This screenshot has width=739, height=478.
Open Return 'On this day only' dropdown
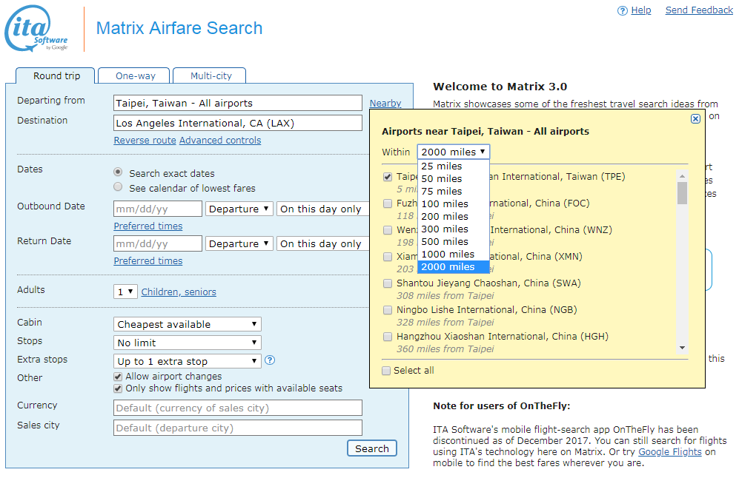click(x=323, y=243)
